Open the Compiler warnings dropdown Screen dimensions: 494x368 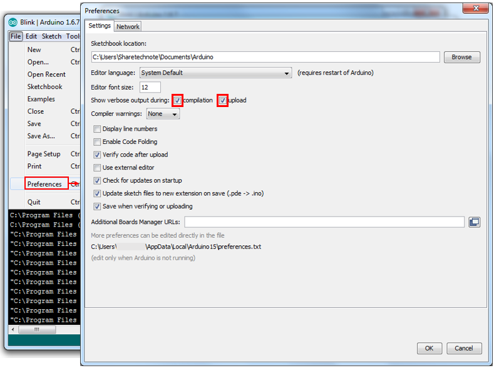coord(163,114)
